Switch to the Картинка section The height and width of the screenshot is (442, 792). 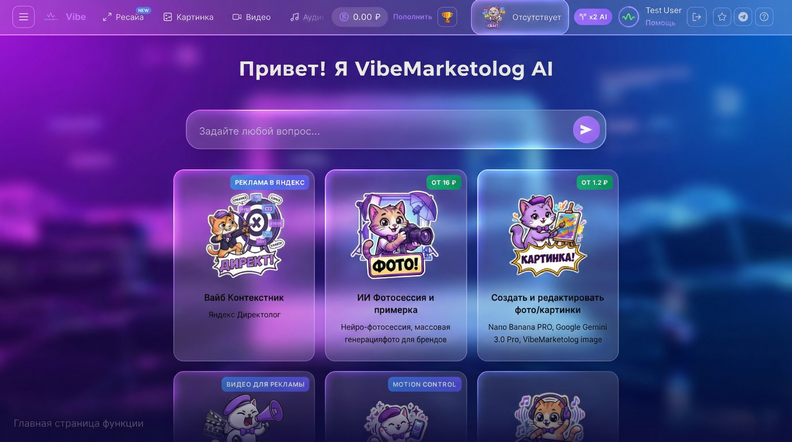tap(188, 17)
